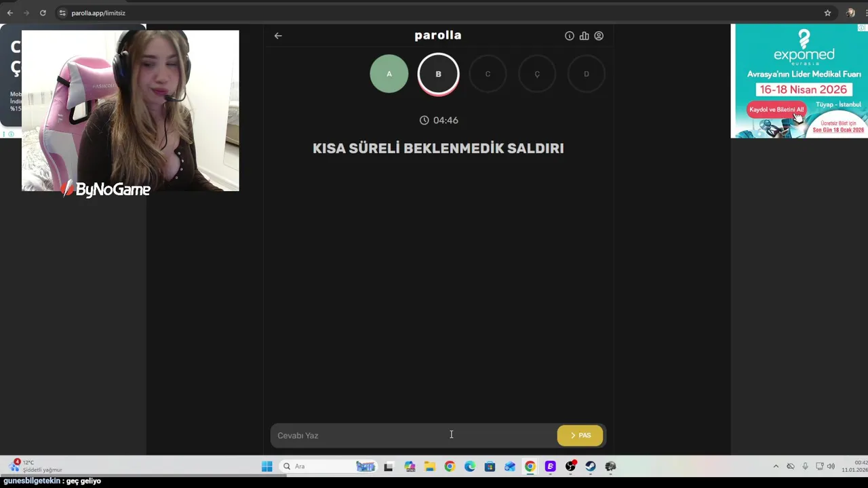Image resolution: width=868 pixels, height=488 pixels.
Task: Open the statistics bar chart icon
Action: click(x=584, y=36)
